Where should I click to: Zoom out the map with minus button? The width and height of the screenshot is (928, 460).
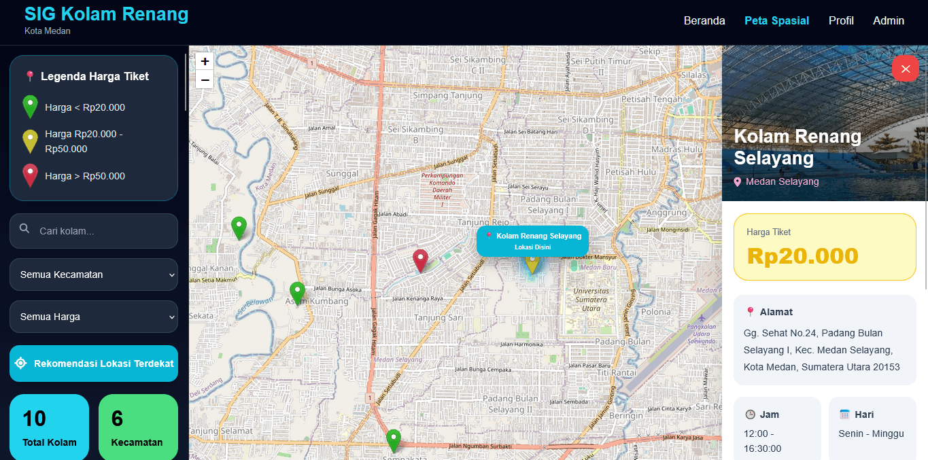pyautogui.click(x=205, y=79)
